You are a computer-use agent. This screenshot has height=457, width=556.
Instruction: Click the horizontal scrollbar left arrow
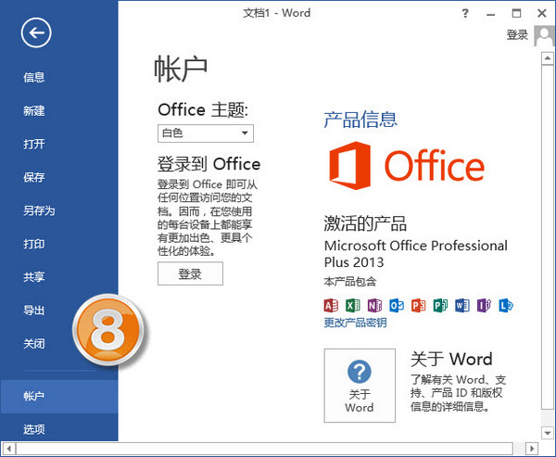9,449
